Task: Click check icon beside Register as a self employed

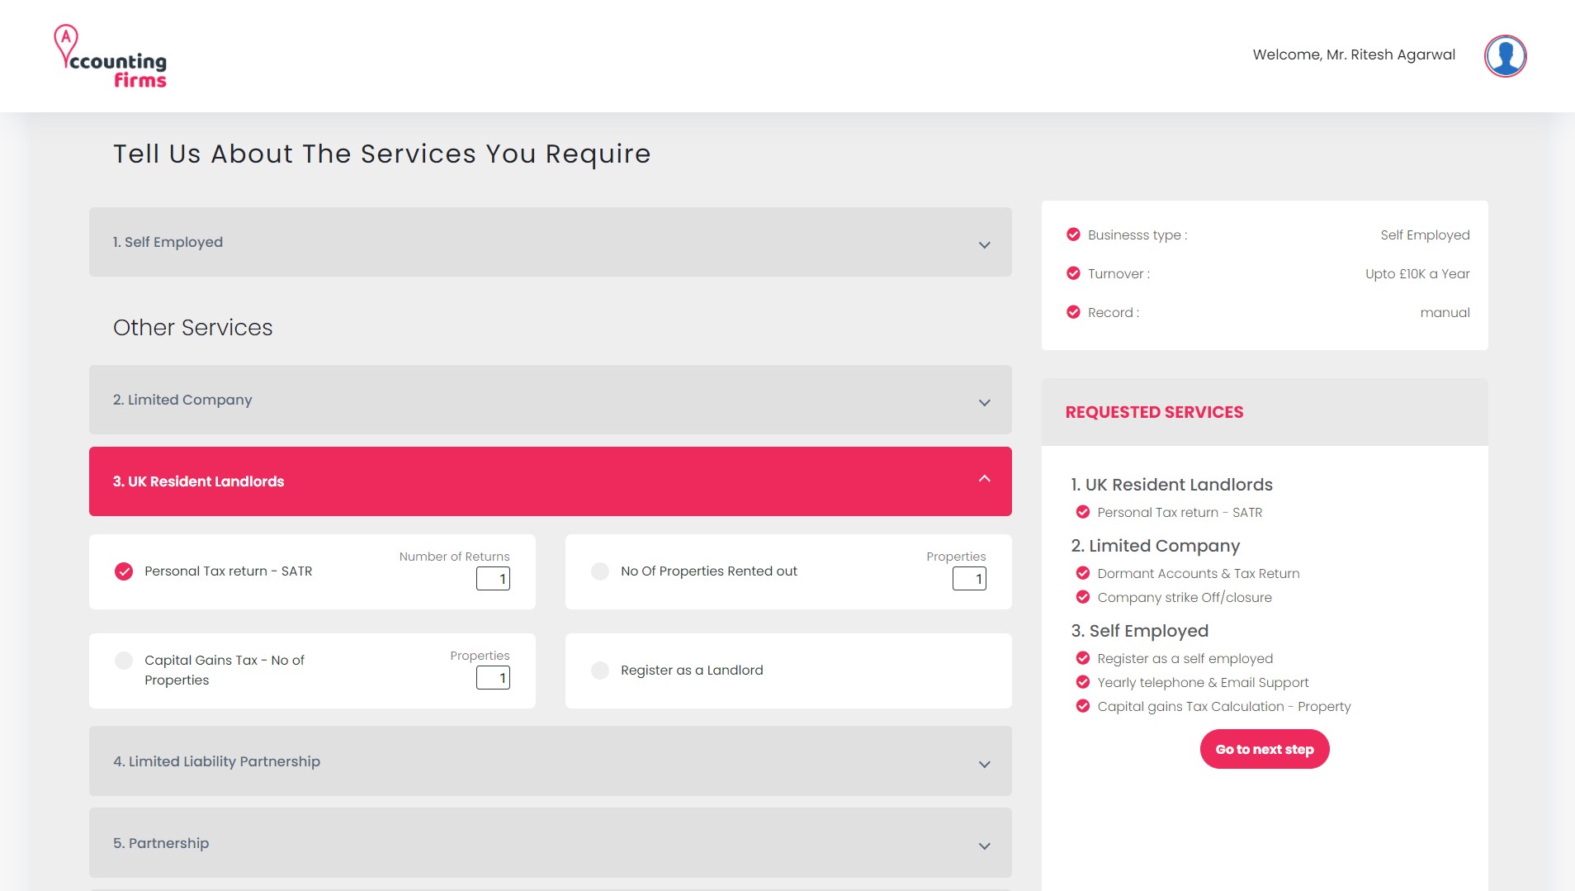Action: click(1083, 658)
